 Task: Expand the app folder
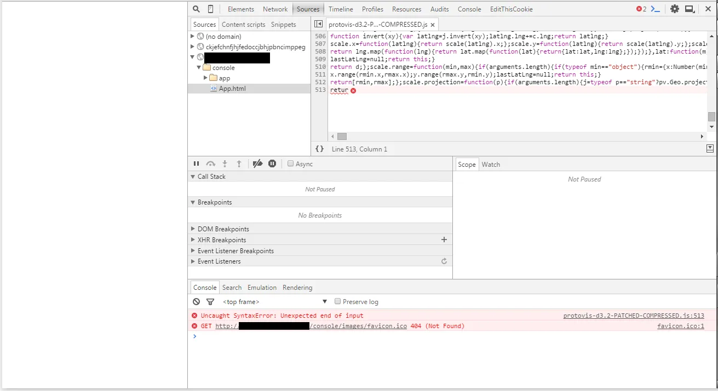click(x=205, y=78)
